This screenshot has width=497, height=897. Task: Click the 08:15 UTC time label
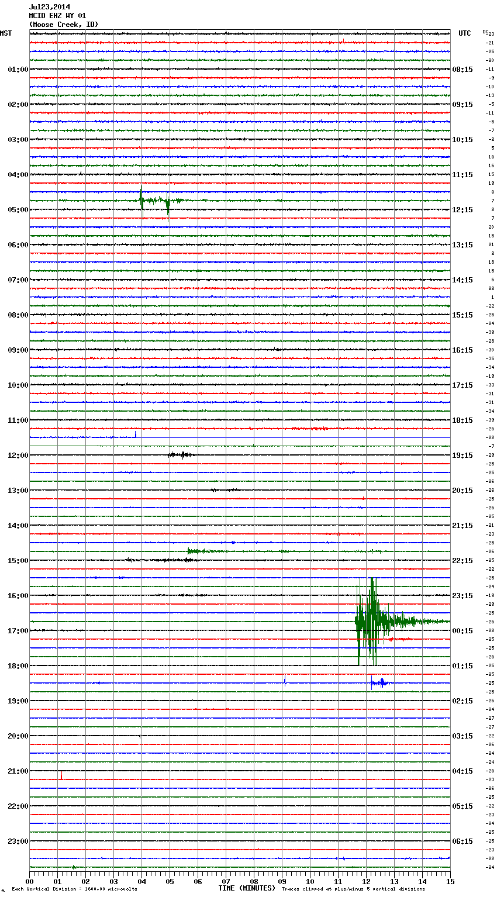463,70
